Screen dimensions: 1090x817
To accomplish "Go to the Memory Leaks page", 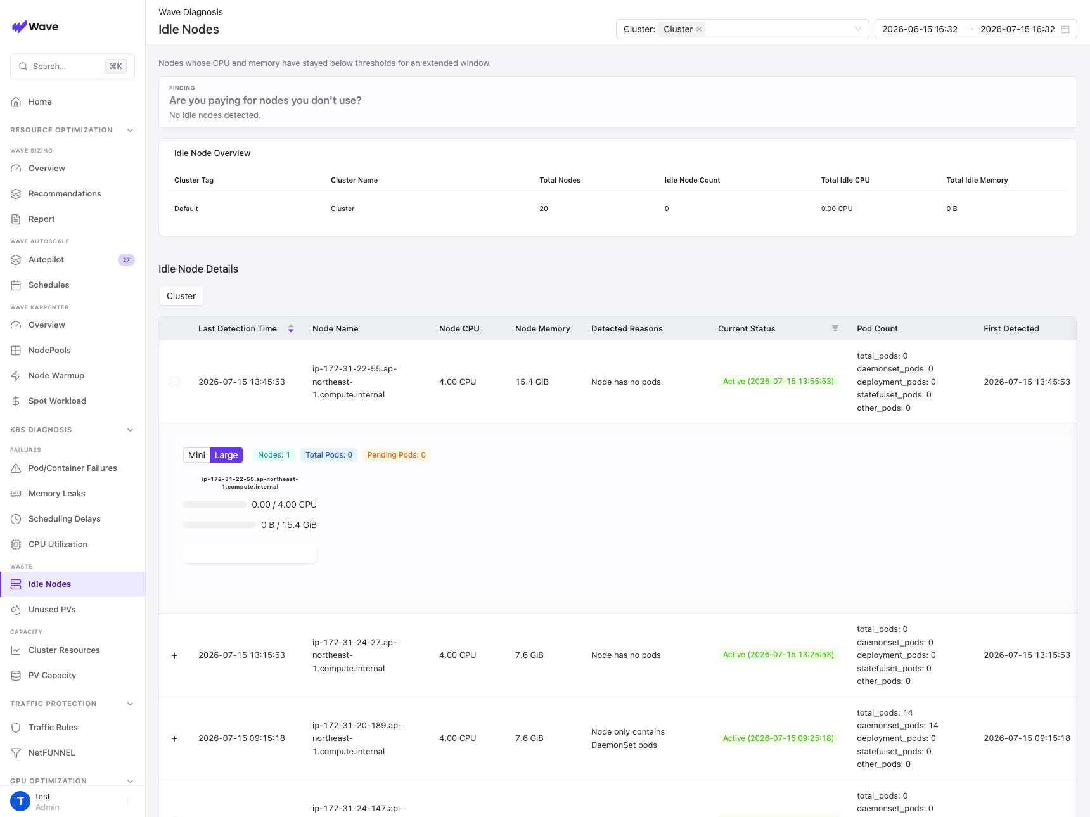I will (x=57, y=494).
